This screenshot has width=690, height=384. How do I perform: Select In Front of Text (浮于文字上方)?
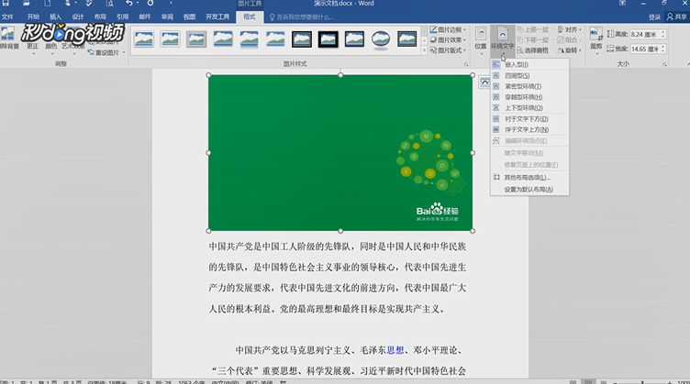529,129
